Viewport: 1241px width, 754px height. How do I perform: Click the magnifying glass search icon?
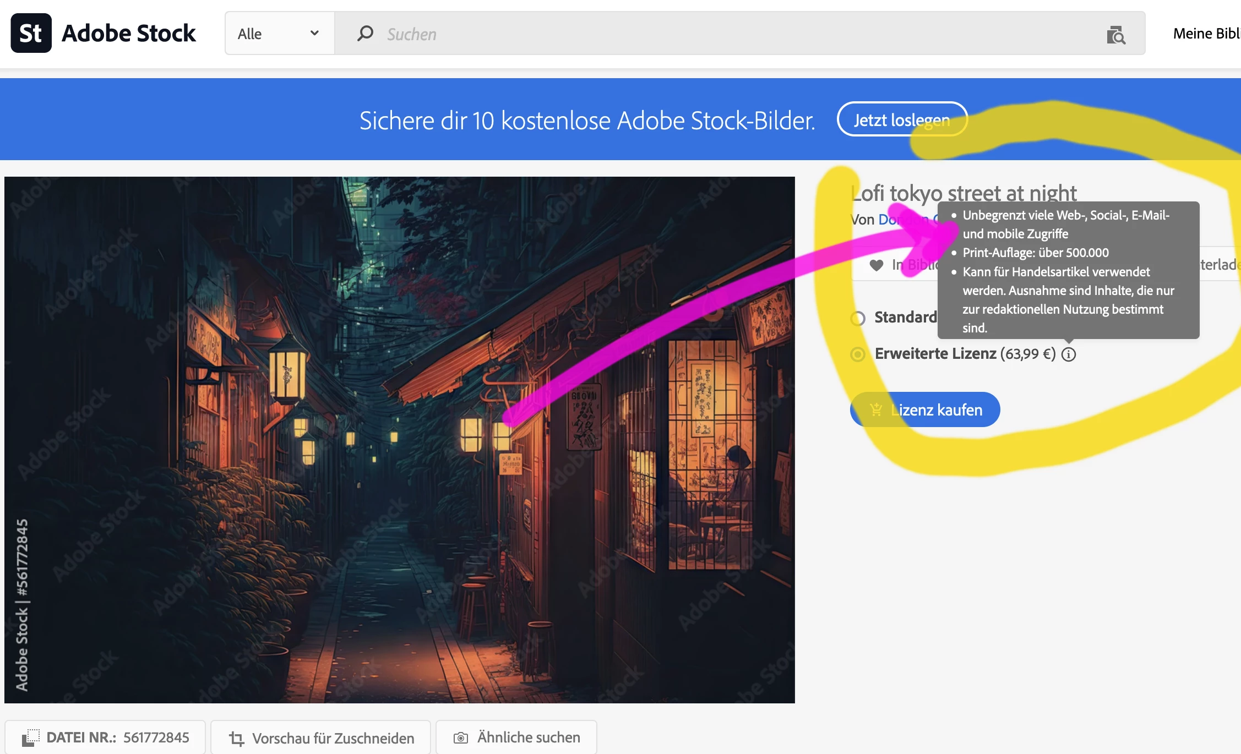[x=365, y=34]
